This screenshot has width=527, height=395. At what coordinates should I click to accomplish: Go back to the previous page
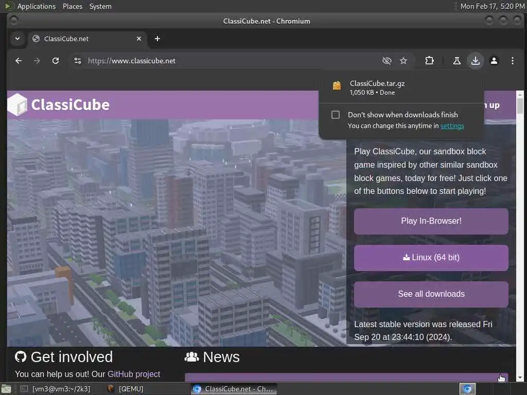point(19,61)
